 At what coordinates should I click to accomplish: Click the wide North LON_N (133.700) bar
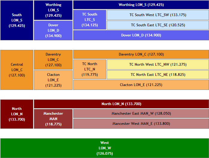click(121, 104)
